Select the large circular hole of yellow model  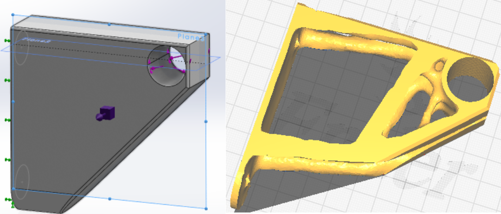pyautogui.click(x=469, y=80)
